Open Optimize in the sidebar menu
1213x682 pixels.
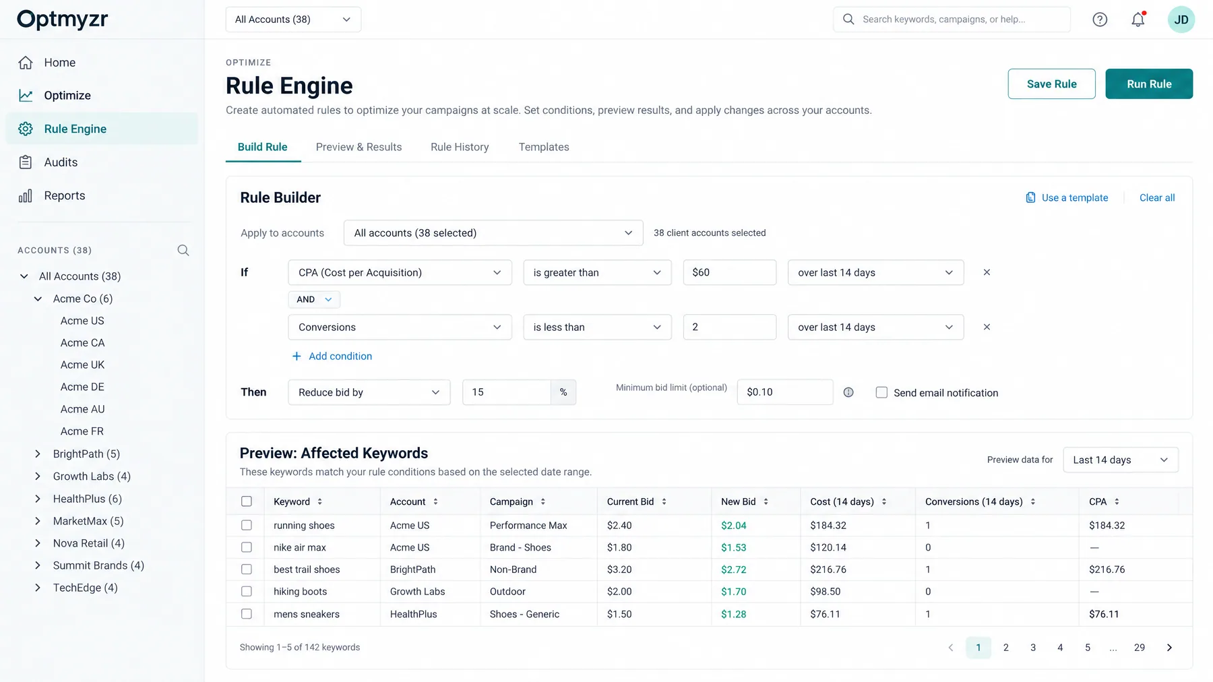[67, 96]
